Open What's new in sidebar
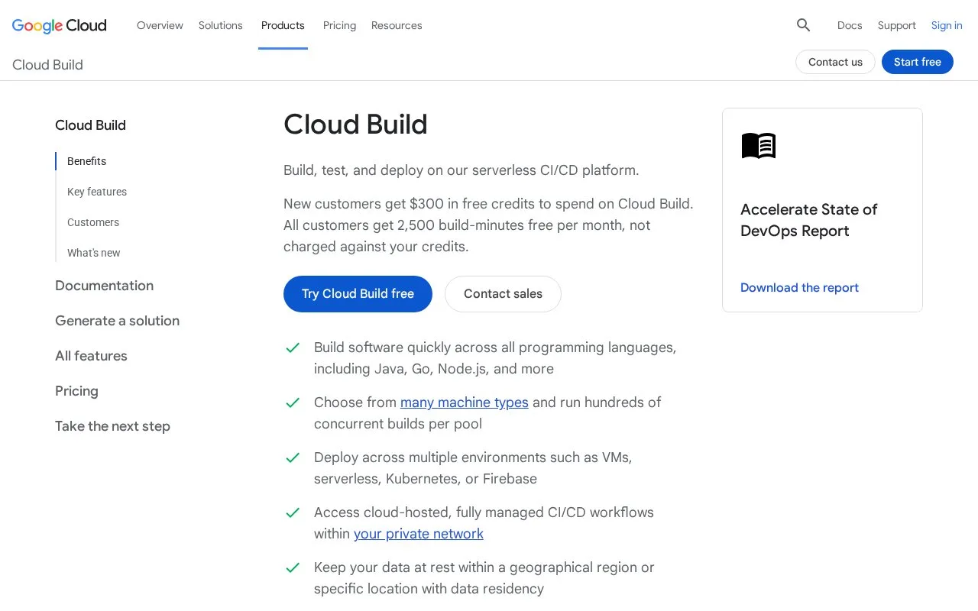978x611 pixels. (94, 253)
